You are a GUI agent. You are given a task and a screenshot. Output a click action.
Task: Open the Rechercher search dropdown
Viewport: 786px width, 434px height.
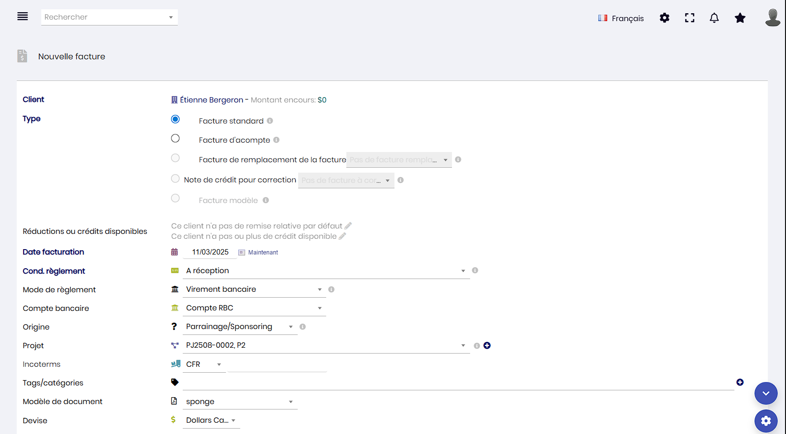[x=109, y=17]
